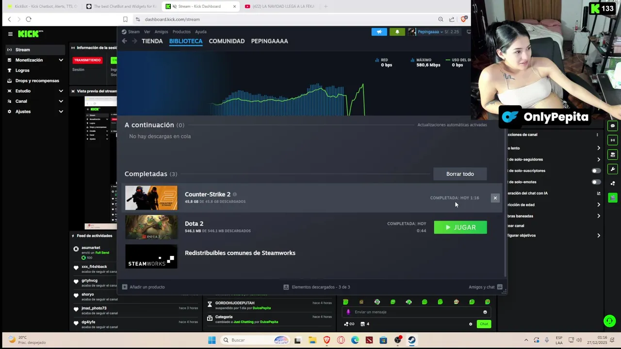Viewport: 621px width, 349px height.
Task: Open the Steam COMUNIDAD tab
Action: (x=227, y=41)
